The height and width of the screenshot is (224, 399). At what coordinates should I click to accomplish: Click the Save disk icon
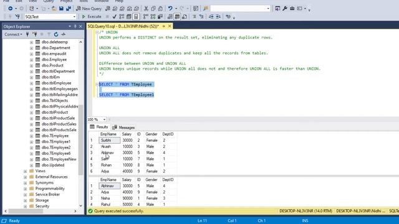tap(61, 9)
